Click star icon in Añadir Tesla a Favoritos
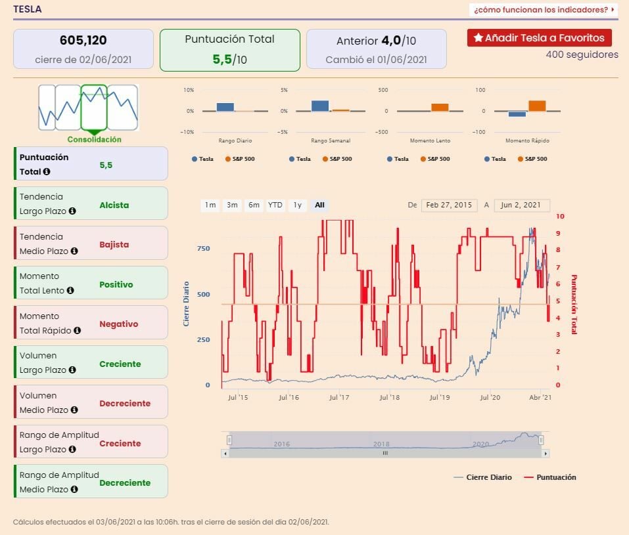The height and width of the screenshot is (535, 629). [x=478, y=37]
